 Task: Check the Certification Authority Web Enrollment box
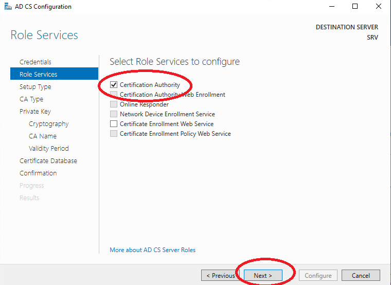point(114,95)
